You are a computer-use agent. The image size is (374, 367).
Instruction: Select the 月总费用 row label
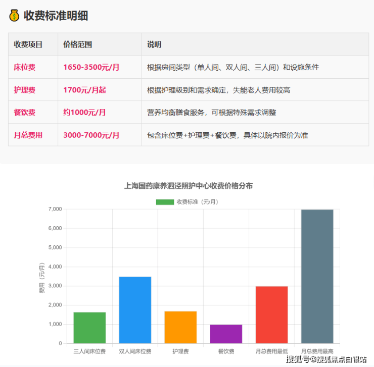(x=28, y=135)
